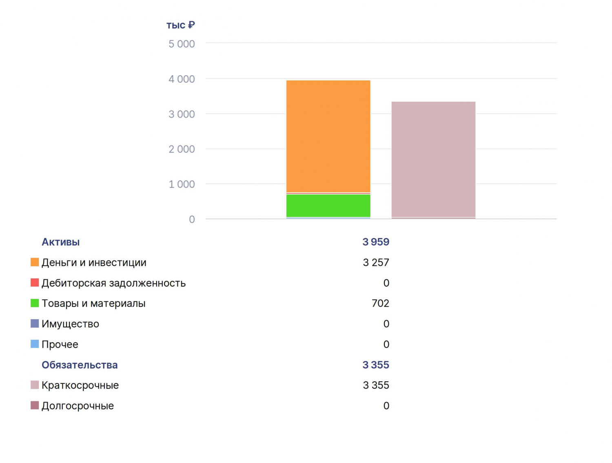
Task: Click the Активы total value 3 959
Action: 376,242
